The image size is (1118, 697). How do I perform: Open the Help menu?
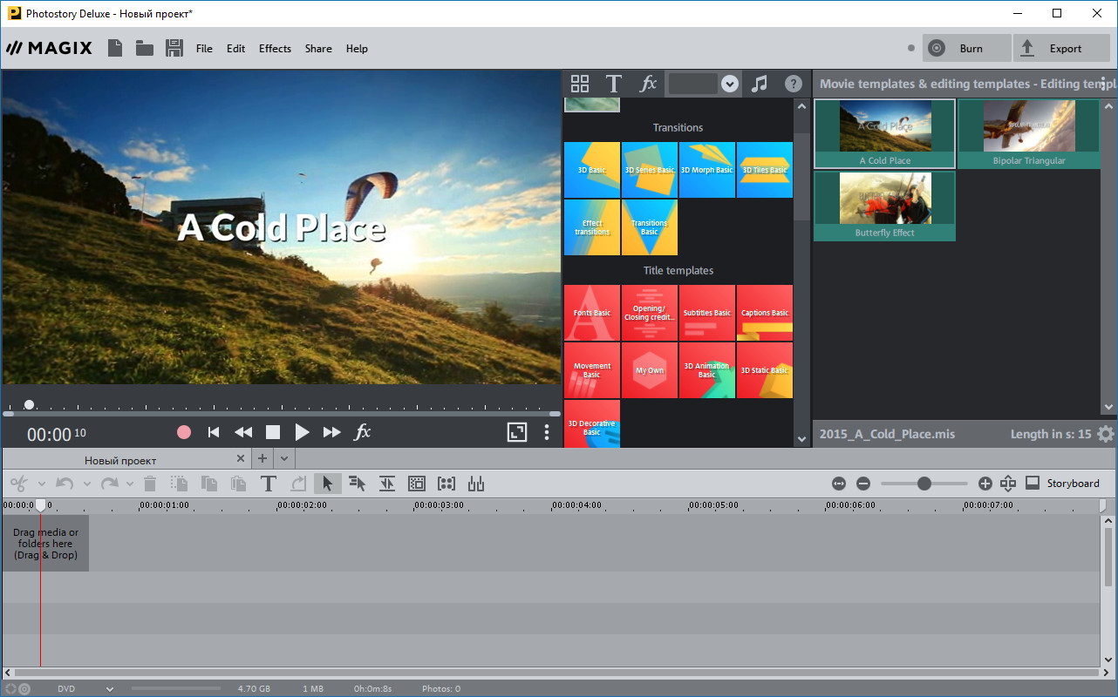[357, 49]
